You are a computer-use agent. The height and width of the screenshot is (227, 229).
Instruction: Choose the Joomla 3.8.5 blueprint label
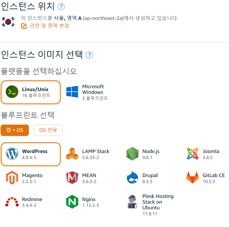pyautogui.click(x=211, y=154)
